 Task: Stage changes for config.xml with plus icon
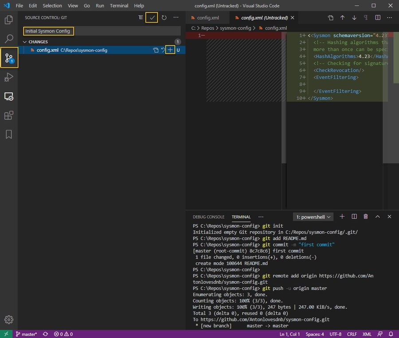pyautogui.click(x=170, y=50)
